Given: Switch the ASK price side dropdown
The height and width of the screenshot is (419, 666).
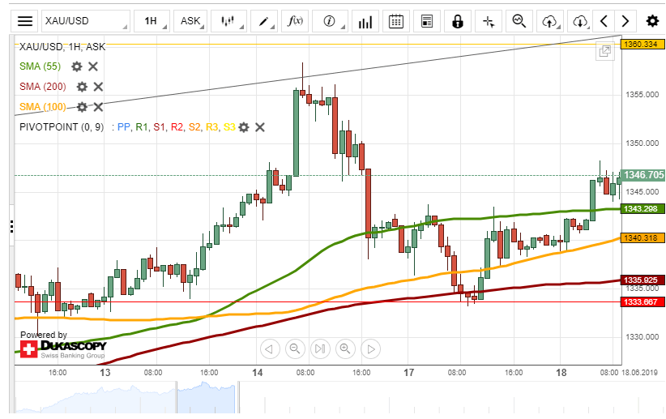Looking at the screenshot, I should (190, 21).
